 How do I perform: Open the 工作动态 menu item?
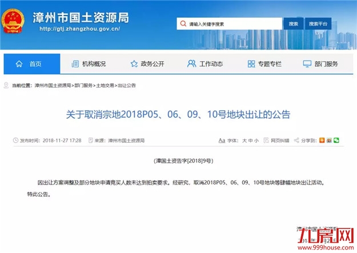click(x=211, y=64)
